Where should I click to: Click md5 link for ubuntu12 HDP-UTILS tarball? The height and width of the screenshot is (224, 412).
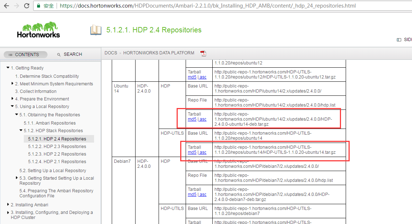click(x=192, y=77)
